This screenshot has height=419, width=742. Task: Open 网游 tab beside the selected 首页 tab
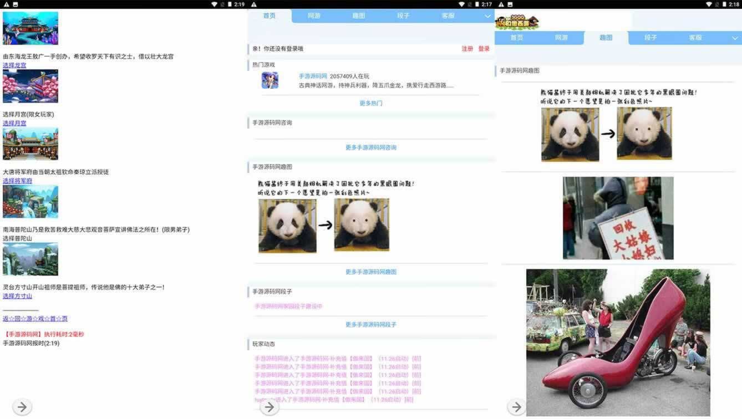coord(314,16)
